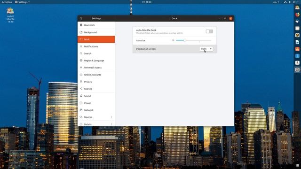Launch Firefox from the dock
The height and width of the screenshot is (169, 301).
[x=297, y=15]
